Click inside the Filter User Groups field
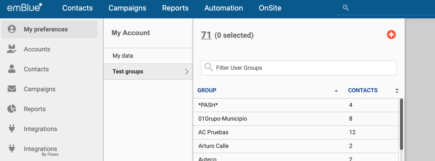This screenshot has height=161, width=435. coord(304,68)
